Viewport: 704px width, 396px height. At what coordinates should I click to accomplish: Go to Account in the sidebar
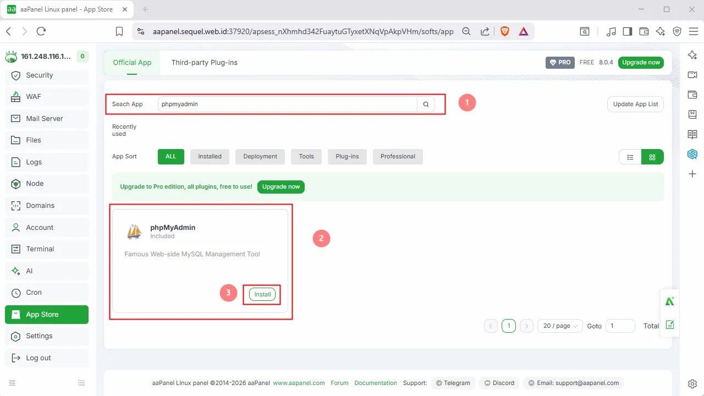(x=47, y=228)
